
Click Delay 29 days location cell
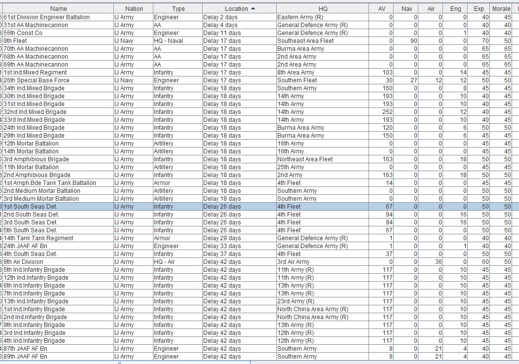point(239,238)
